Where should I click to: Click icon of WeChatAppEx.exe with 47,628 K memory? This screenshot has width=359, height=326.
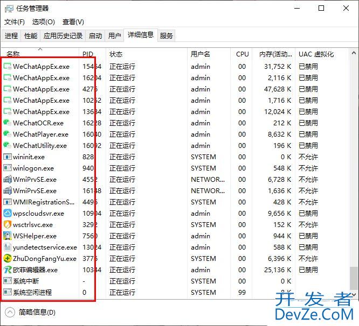click(8, 89)
